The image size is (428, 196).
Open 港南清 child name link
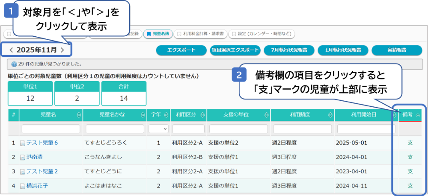[34, 157]
